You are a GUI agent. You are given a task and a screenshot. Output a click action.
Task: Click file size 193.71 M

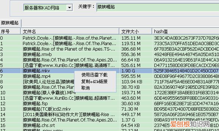pyautogui.click(x=131, y=93)
